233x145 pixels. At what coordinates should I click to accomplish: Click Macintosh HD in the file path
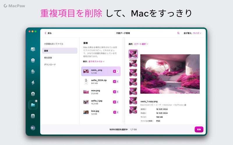click(147, 105)
